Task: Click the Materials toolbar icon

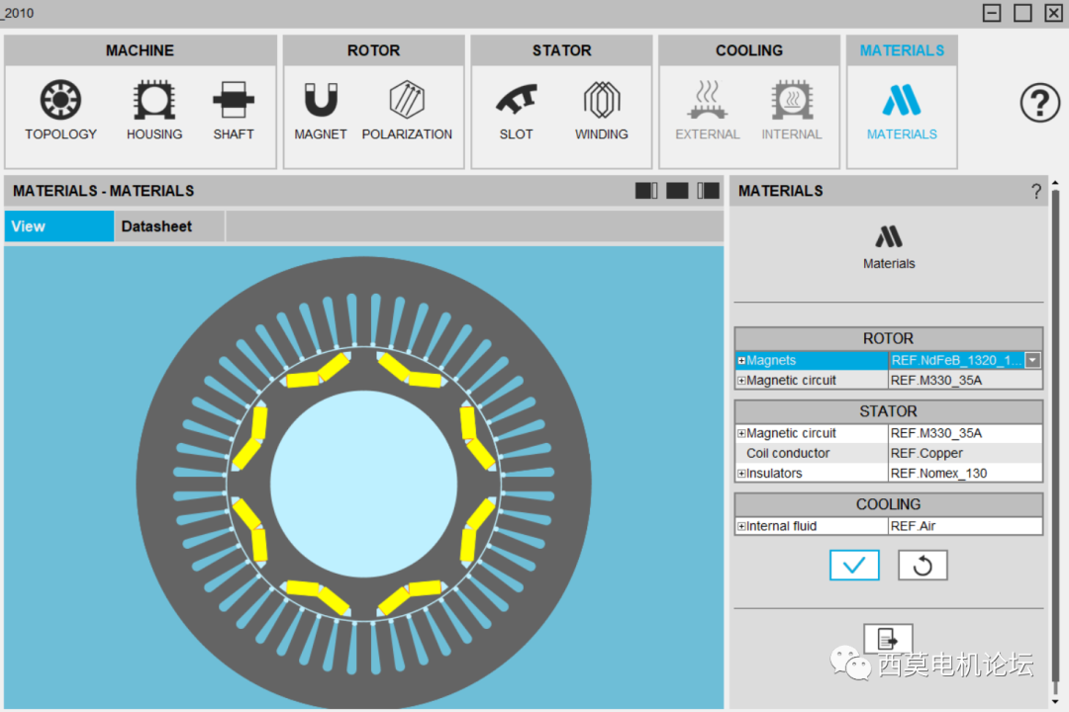Action: pyautogui.click(x=902, y=110)
